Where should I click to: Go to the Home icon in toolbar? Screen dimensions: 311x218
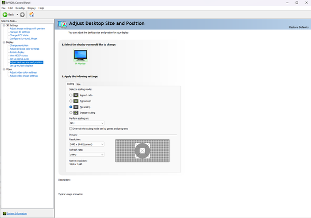pyautogui.click(x=32, y=14)
